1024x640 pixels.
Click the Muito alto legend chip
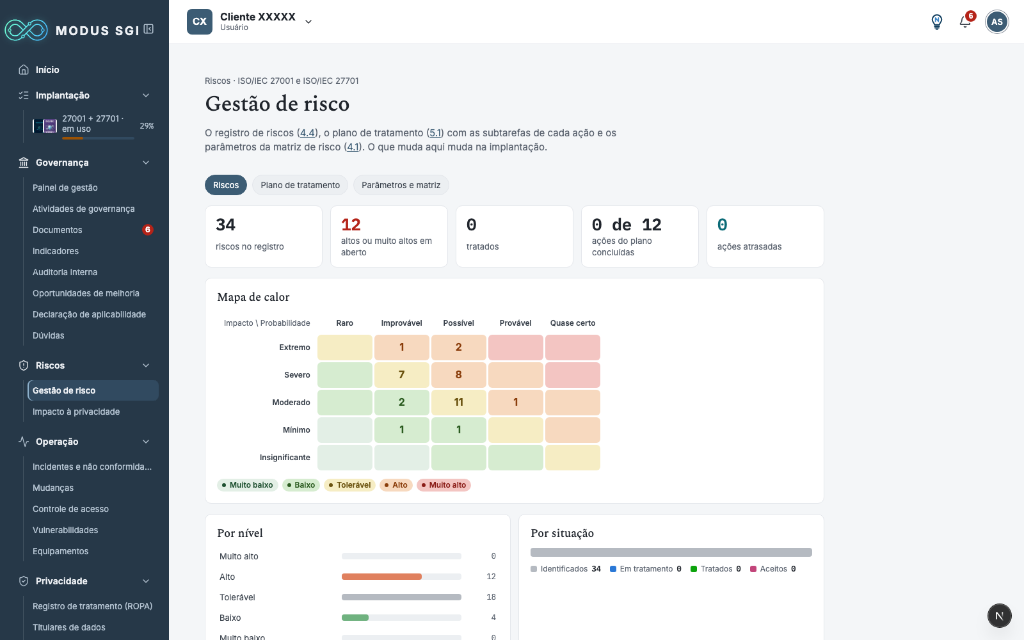[x=444, y=485]
